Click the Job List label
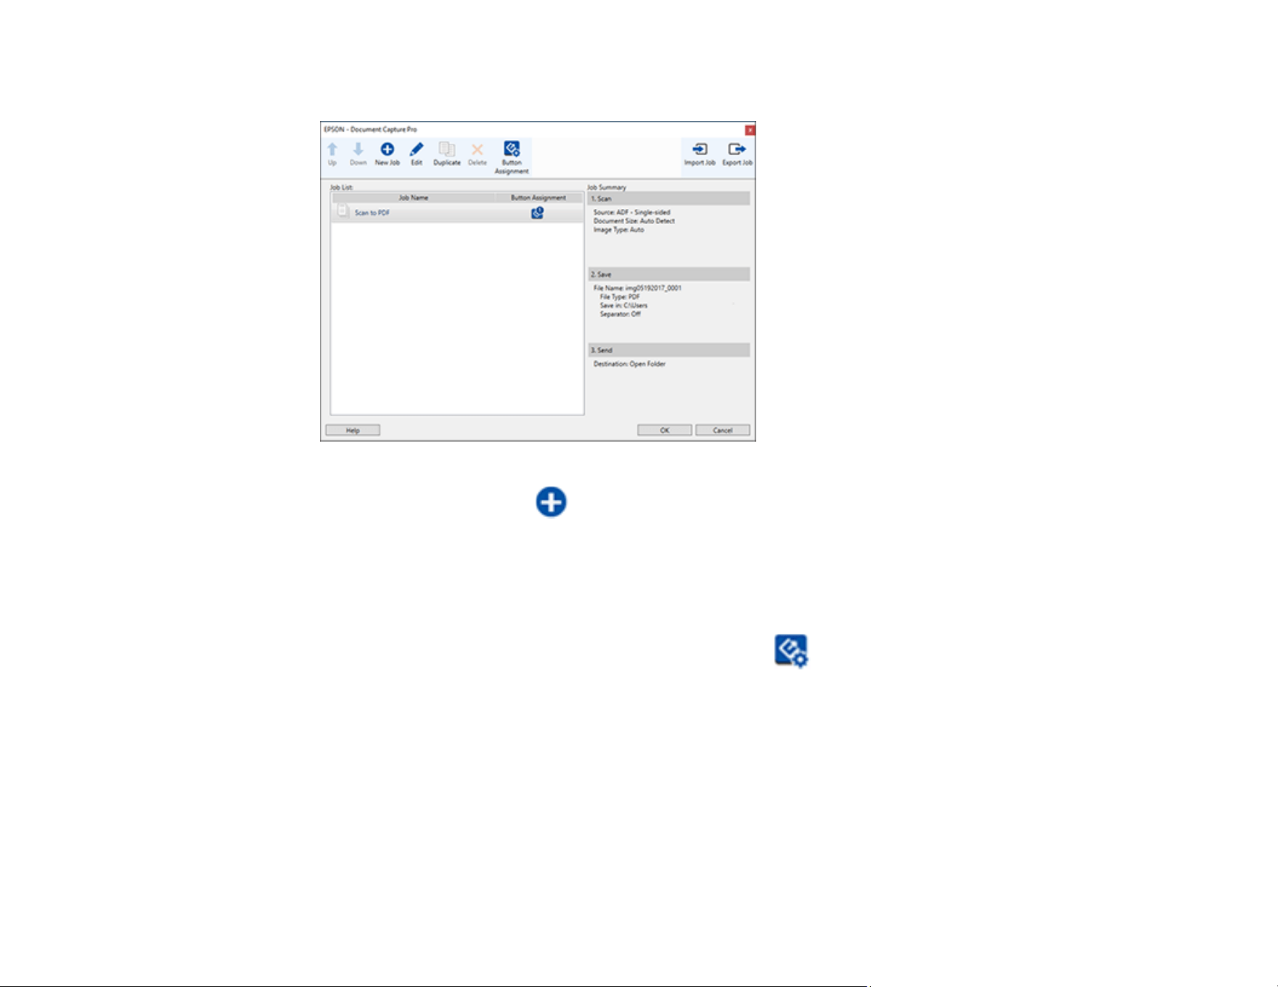Image resolution: width=1278 pixels, height=987 pixels. click(x=342, y=187)
